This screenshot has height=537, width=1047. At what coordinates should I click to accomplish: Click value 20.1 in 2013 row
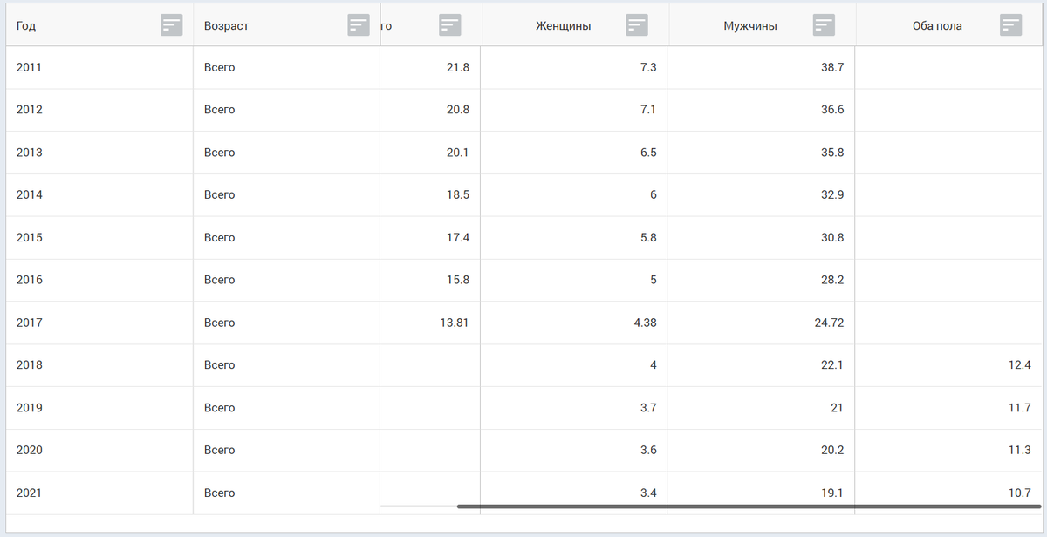tap(458, 153)
